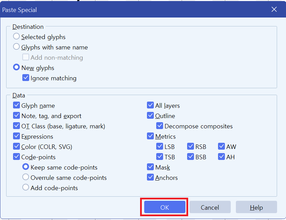Select the 'Add code-points' radio button
The image size is (286, 220).
coord(25,187)
